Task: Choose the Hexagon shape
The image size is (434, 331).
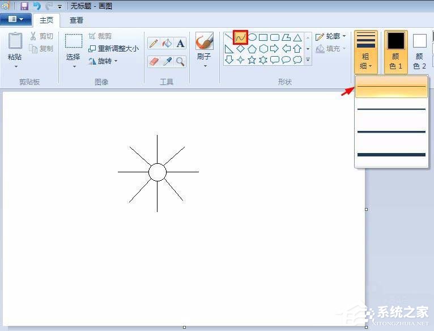Action: coord(263,49)
